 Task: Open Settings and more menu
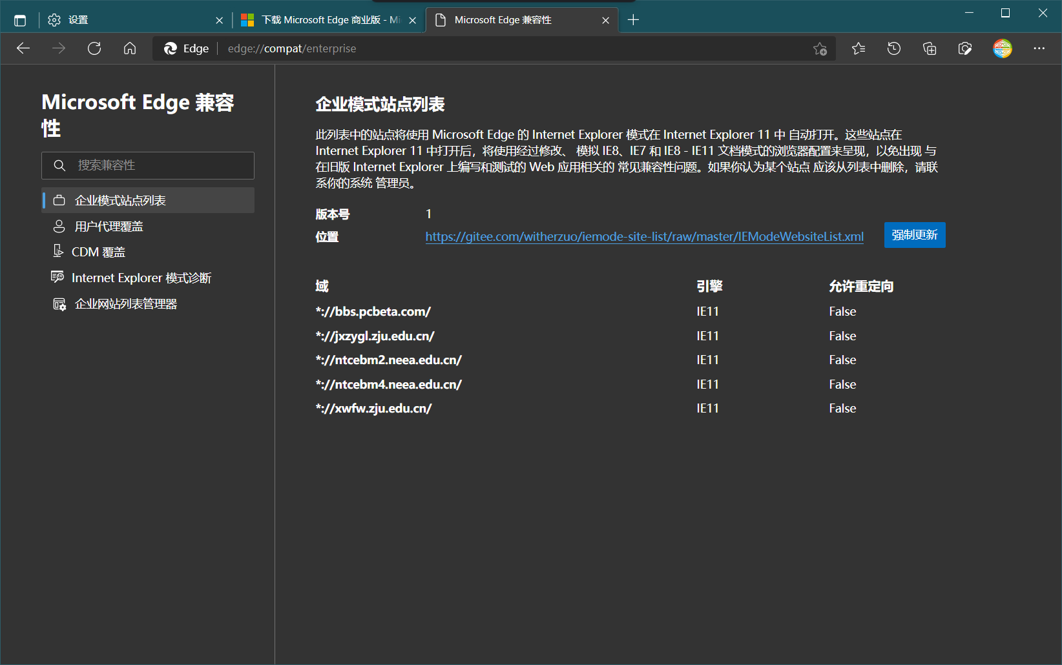[1039, 48]
